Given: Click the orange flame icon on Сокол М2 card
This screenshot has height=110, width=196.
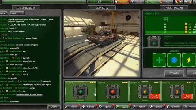Looking at the screenshot, I should 177,92.
